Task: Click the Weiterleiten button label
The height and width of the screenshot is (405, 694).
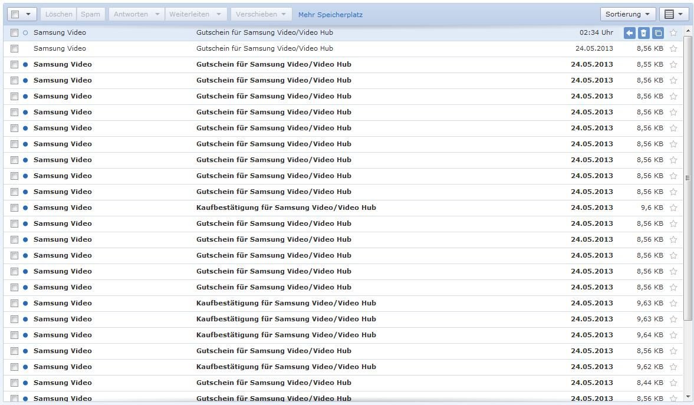Action: 189,14
